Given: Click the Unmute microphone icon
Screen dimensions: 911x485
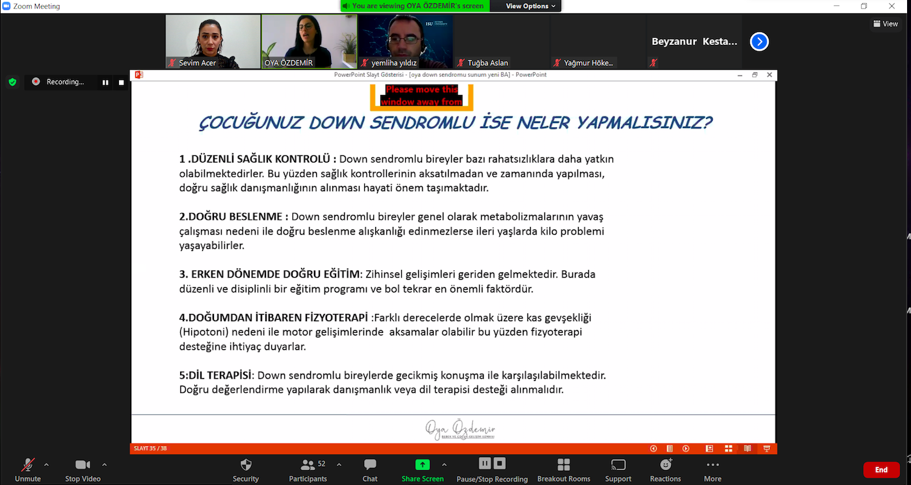Looking at the screenshot, I should [27, 465].
